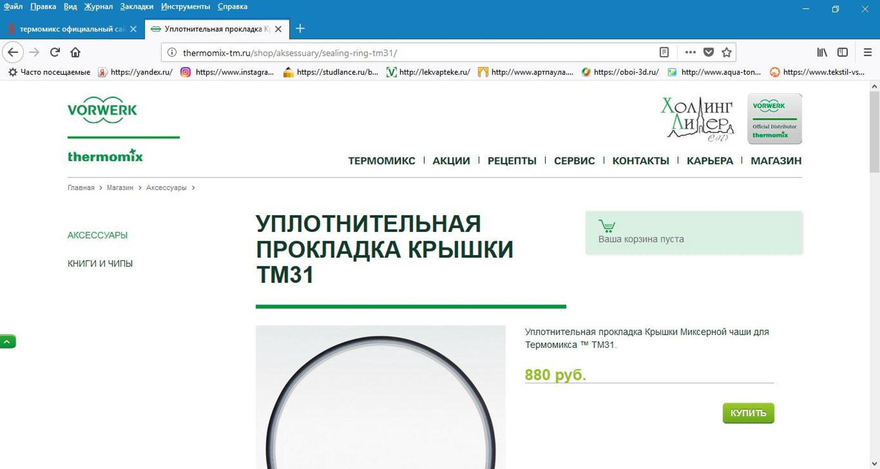Close the Уплотнительная прокладка tab
Image resolution: width=880 pixels, height=469 pixels.
[x=278, y=29]
